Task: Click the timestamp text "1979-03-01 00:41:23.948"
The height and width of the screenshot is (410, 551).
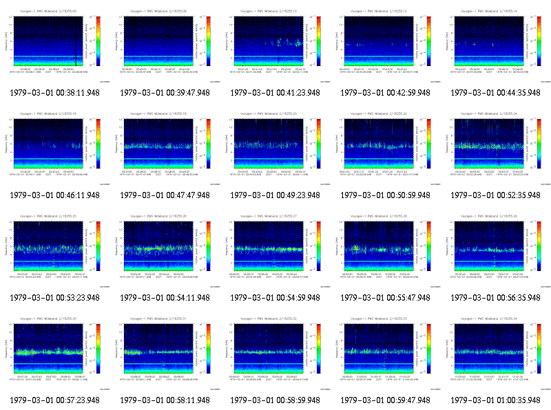Action: point(275,93)
